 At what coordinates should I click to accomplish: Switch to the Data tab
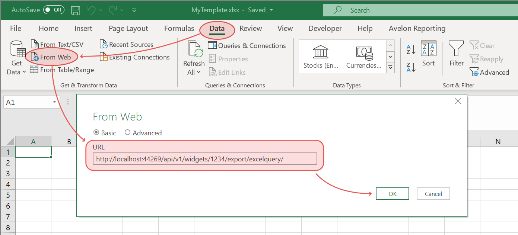click(217, 29)
